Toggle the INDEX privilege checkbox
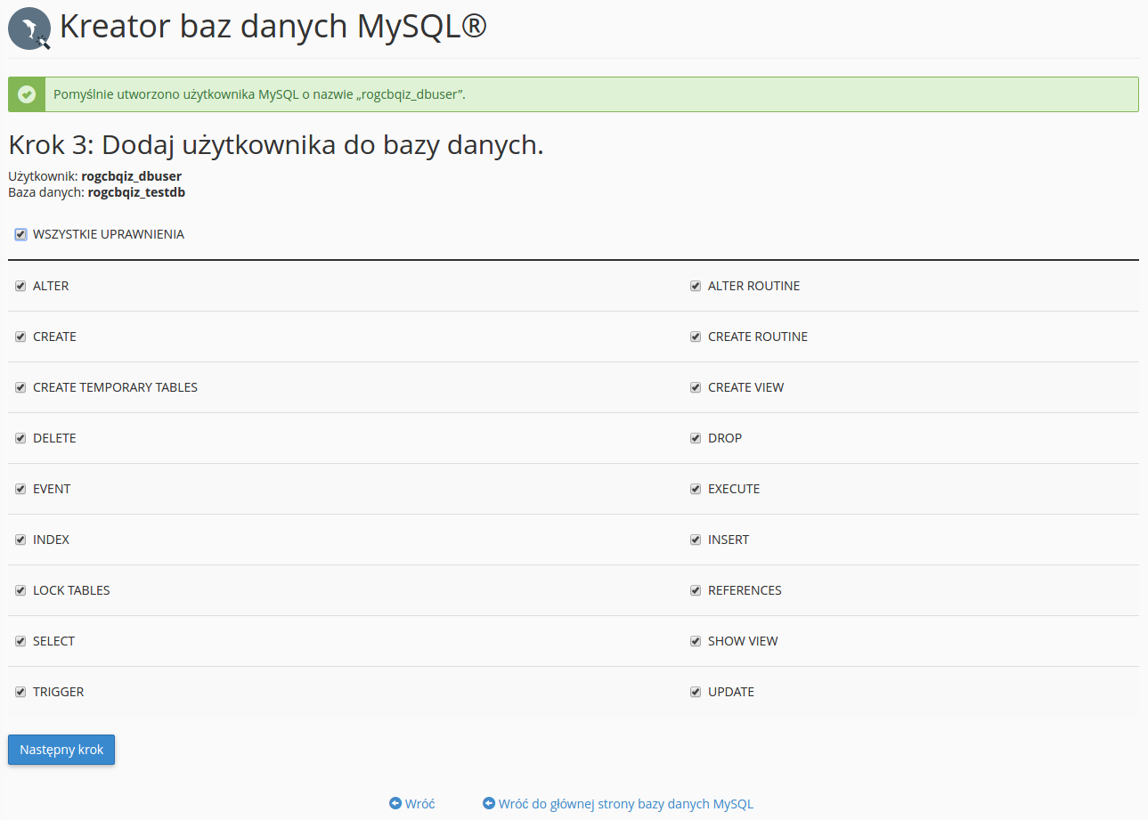The image size is (1148, 820). click(20, 540)
